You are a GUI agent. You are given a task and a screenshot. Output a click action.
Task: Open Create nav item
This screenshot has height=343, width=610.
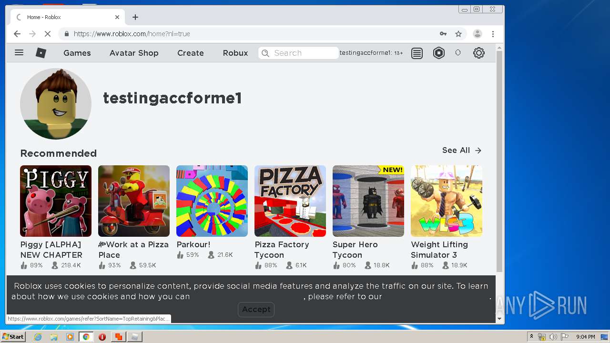coord(191,53)
